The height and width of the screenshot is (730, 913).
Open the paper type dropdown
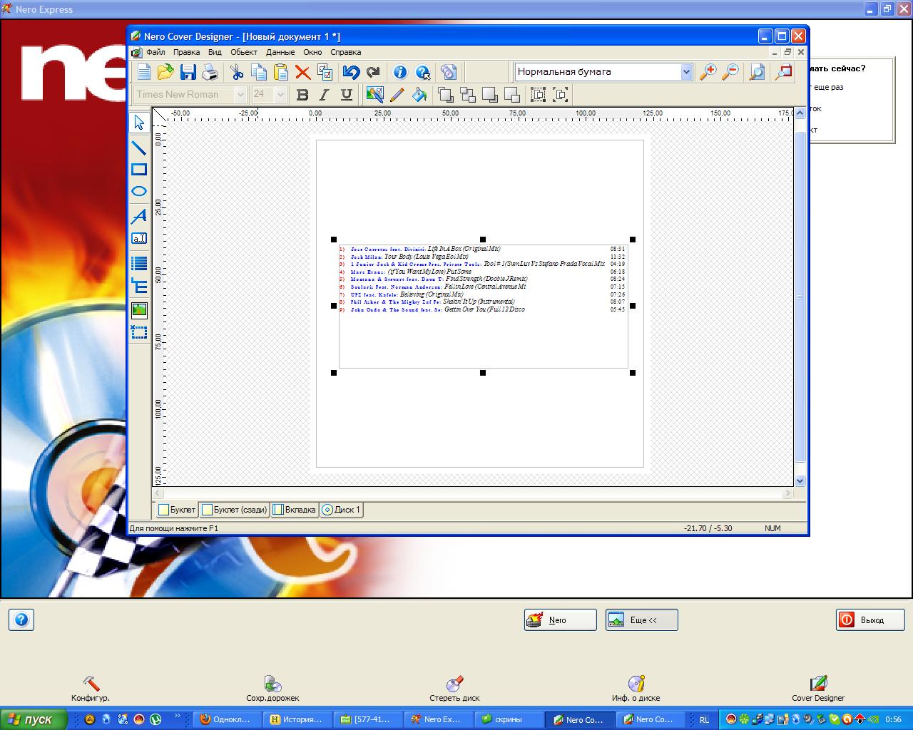tap(686, 72)
